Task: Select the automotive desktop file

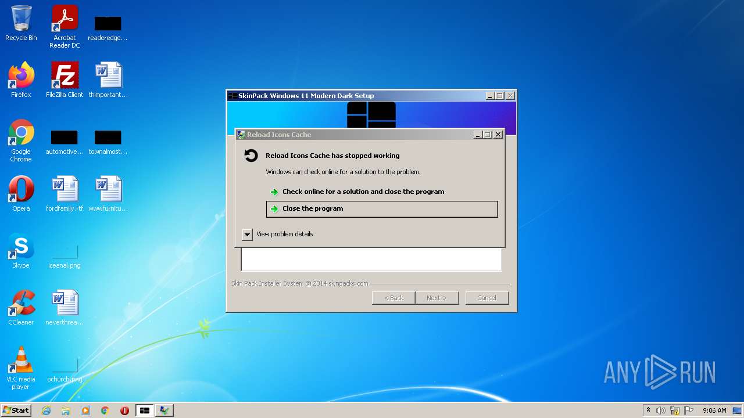Action: [65, 142]
